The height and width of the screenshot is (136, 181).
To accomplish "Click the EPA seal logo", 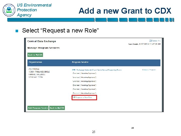I will [9, 10].
